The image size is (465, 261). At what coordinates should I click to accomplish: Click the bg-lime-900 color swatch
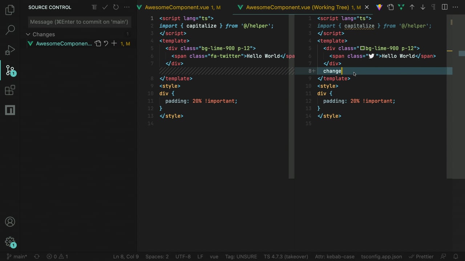(x=362, y=48)
